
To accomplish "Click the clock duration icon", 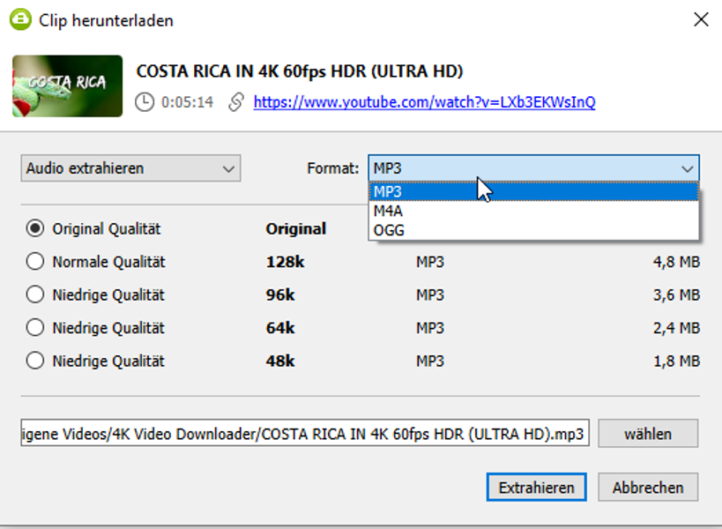I will click(145, 101).
